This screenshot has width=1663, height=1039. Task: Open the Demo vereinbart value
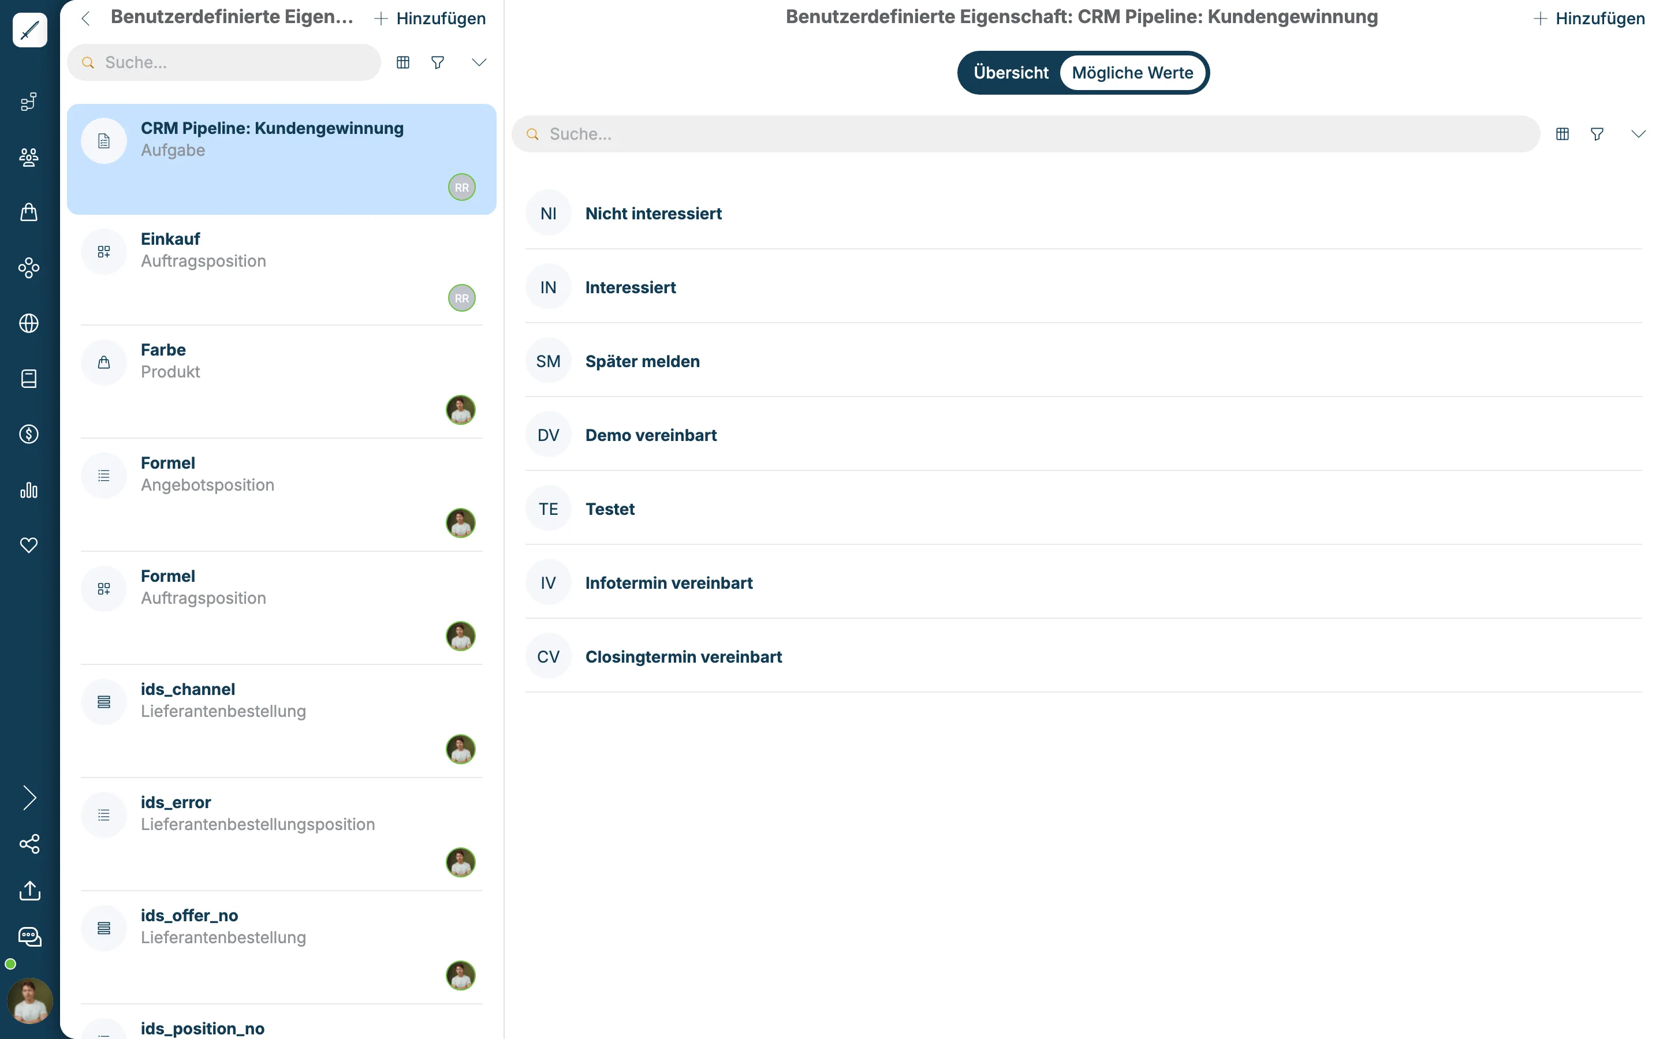tap(1084, 435)
